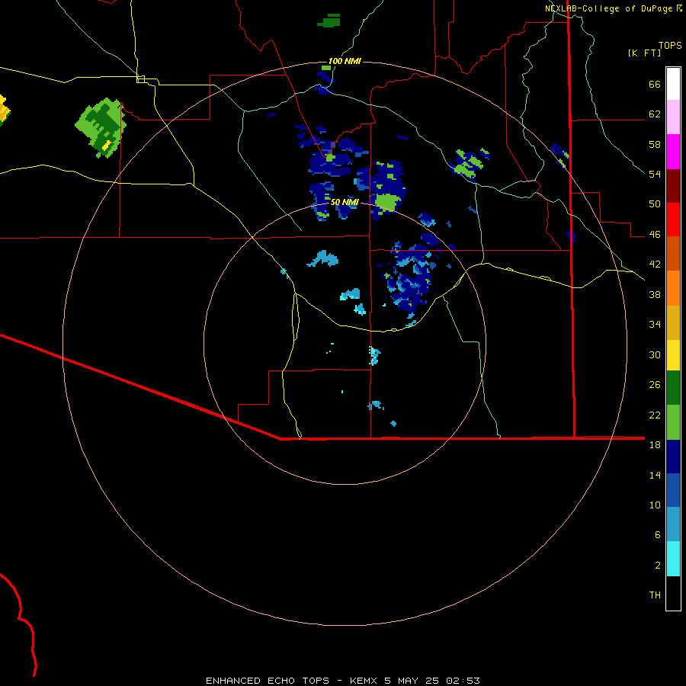Click the dark orange band between 46 and 42
The image size is (686, 686).
pos(673,253)
